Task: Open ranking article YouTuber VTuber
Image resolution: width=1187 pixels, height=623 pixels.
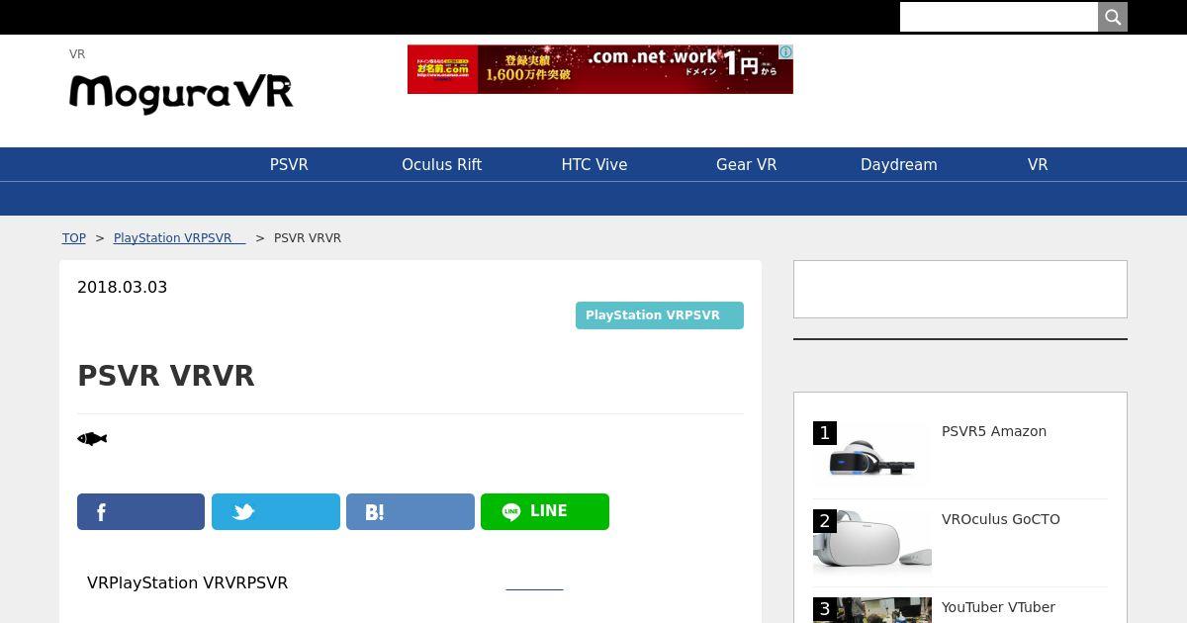Action: [998, 607]
